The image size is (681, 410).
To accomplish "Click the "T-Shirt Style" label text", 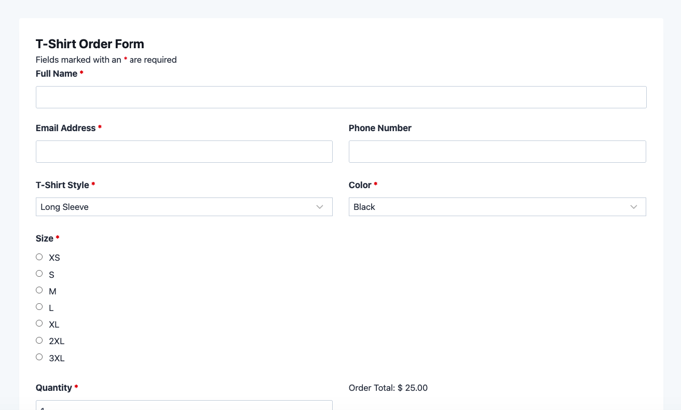I will pos(62,185).
